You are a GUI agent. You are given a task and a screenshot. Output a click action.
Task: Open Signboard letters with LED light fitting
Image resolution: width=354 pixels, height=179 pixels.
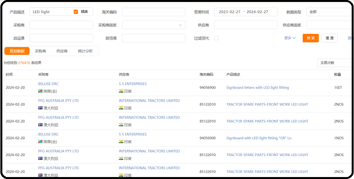click(258, 88)
